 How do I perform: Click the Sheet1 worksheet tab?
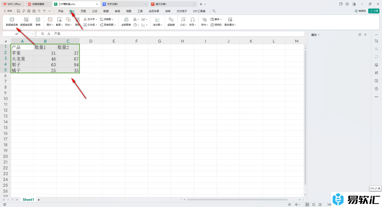[28, 200]
